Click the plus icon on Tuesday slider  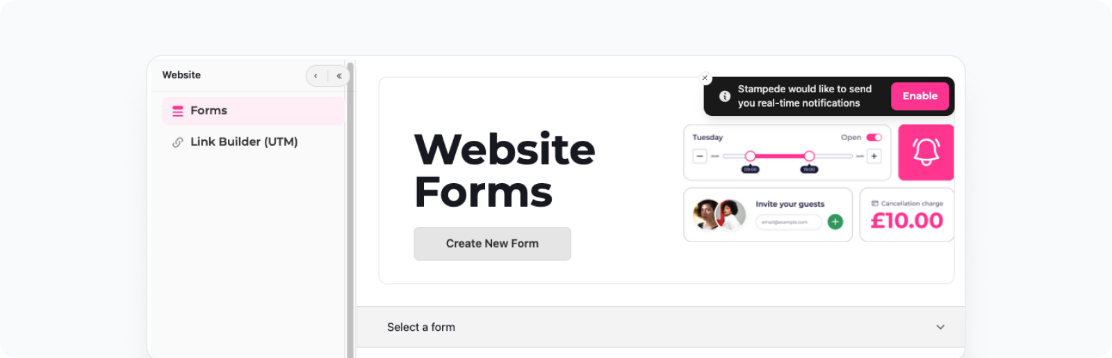point(874,156)
